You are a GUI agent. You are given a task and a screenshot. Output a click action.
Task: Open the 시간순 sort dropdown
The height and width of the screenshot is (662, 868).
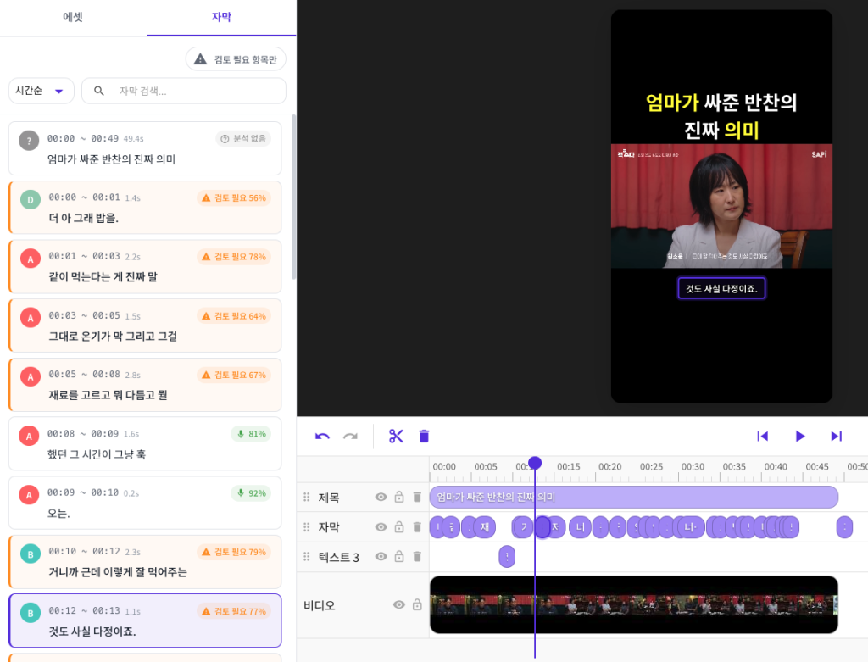pyautogui.click(x=42, y=91)
